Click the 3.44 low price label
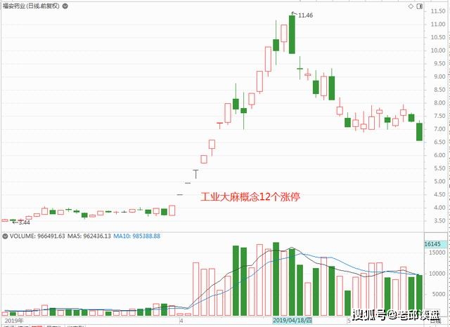Screen dimensions: 450x327 [24, 222]
